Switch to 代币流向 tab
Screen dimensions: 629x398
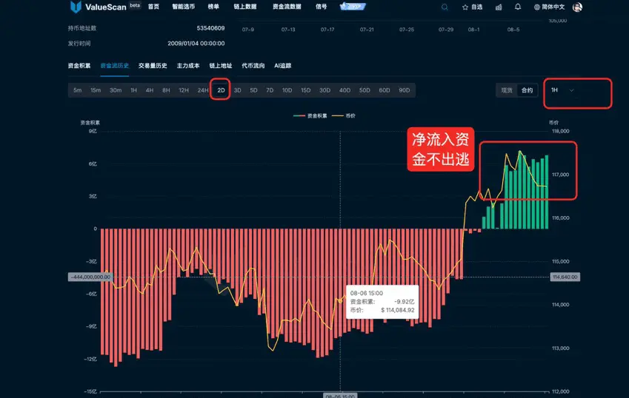(253, 66)
